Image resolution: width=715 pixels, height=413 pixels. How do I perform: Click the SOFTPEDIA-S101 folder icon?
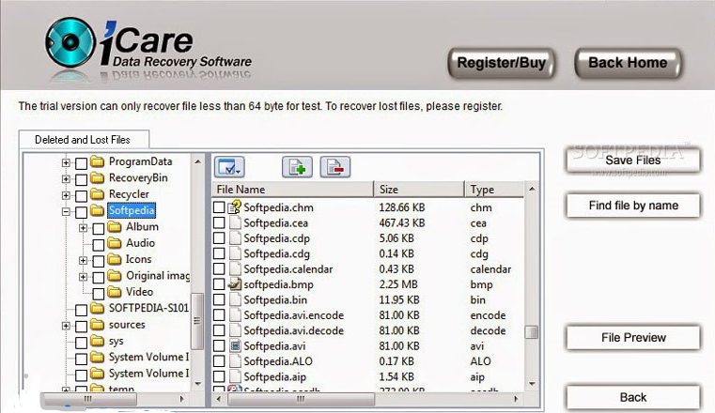tap(97, 308)
